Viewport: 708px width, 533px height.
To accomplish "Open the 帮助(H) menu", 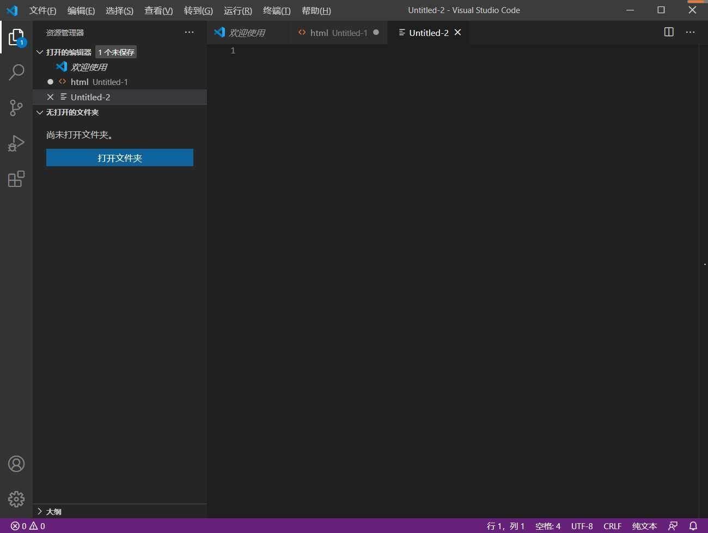I will click(x=316, y=10).
